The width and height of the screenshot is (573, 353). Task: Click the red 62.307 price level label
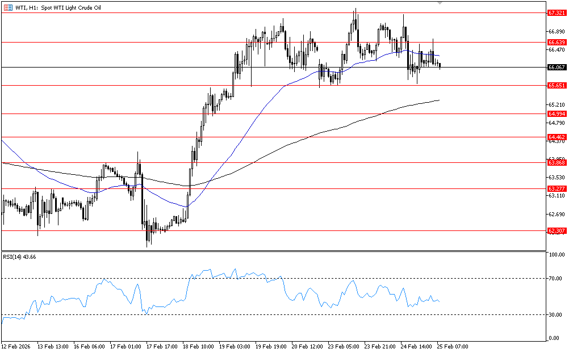pos(555,230)
